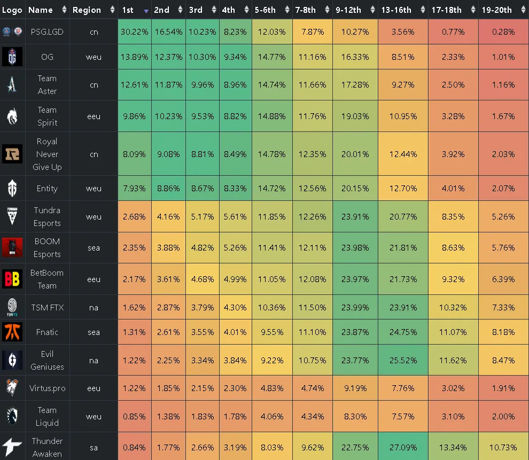The width and height of the screenshot is (529, 460).
Task: Click the Virtus.pro team name
Action: pos(47,388)
